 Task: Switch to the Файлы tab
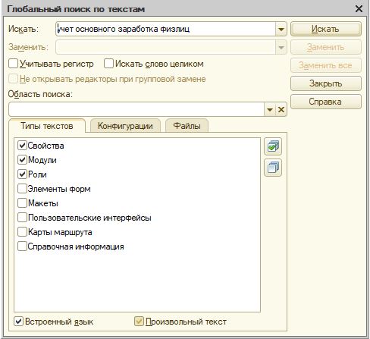(187, 126)
